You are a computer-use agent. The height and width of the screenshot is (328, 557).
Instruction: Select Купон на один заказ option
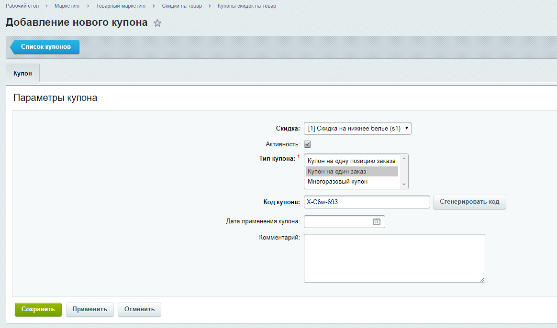[337, 171]
